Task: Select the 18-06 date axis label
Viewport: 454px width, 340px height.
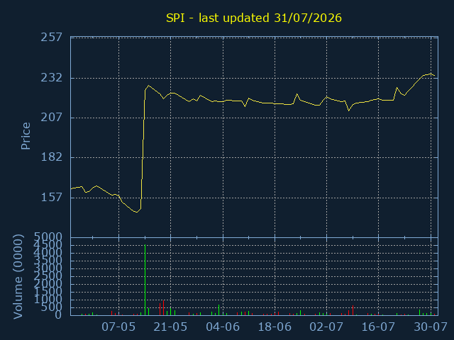Action: [275, 327]
